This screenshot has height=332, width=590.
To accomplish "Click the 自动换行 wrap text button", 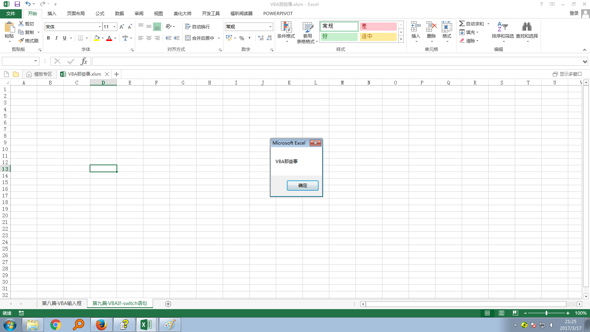I will coord(197,27).
